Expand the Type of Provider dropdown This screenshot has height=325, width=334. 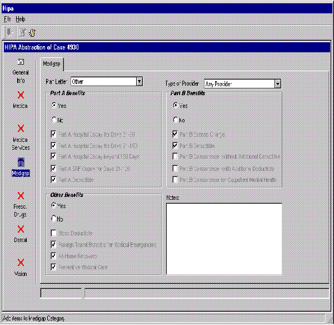pos(278,84)
